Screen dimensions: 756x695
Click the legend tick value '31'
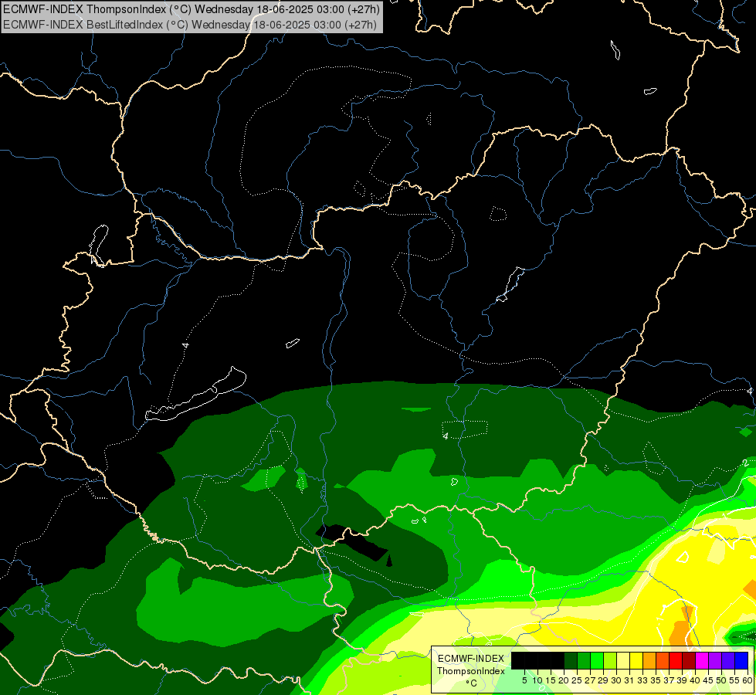point(629,680)
